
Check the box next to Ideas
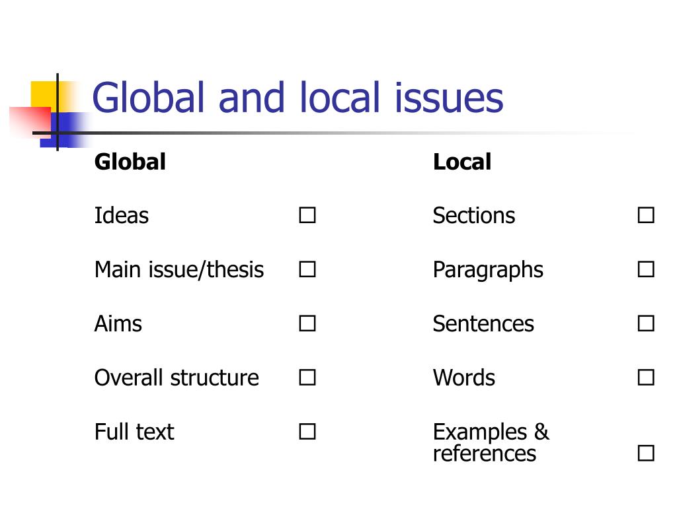tap(307, 215)
